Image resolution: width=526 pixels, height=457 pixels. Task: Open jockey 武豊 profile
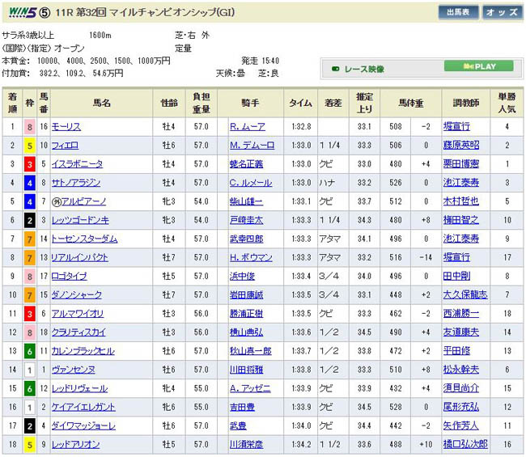[x=237, y=425]
